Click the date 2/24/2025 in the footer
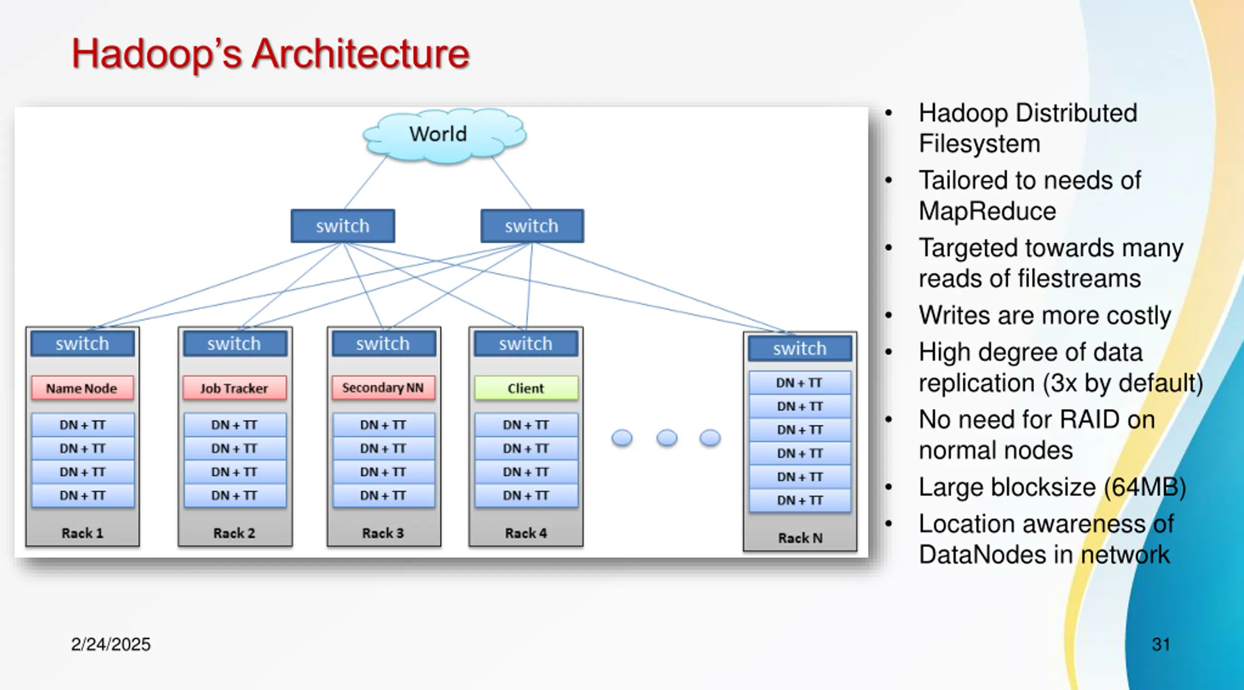 click(x=111, y=644)
